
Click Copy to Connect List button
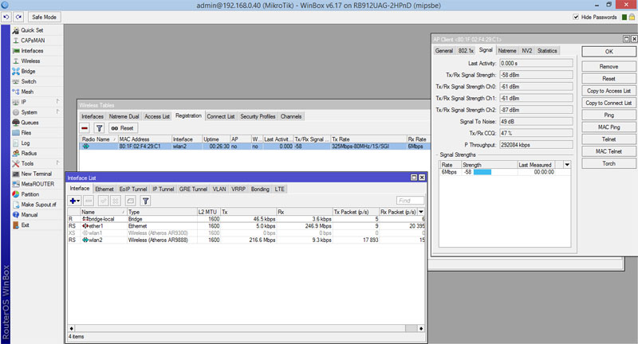point(608,104)
